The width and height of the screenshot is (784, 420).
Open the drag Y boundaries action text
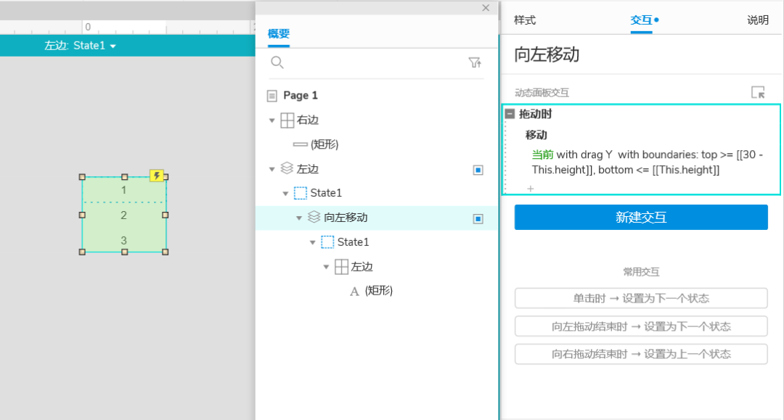tap(648, 162)
